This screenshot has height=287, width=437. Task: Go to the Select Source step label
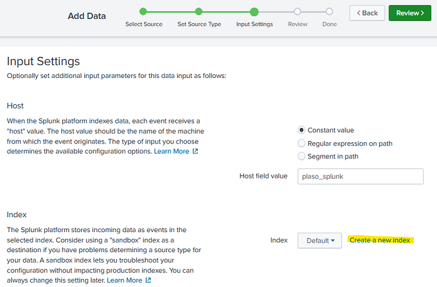pyautogui.click(x=144, y=24)
